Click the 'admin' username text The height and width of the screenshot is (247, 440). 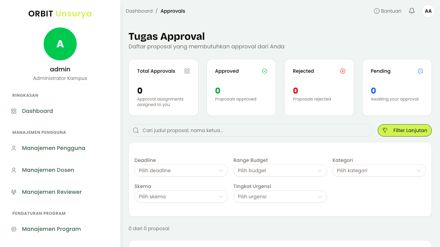(60, 69)
